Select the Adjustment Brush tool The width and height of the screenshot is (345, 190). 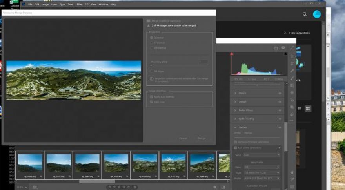click(x=292, y=78)
